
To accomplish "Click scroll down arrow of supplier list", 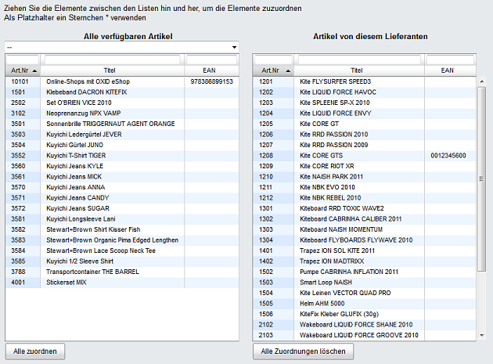I will point(482,335).
